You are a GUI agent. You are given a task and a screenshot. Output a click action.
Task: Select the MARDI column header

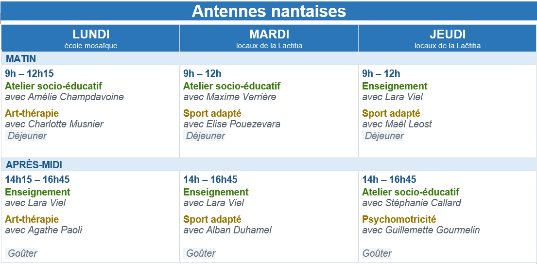269,38
